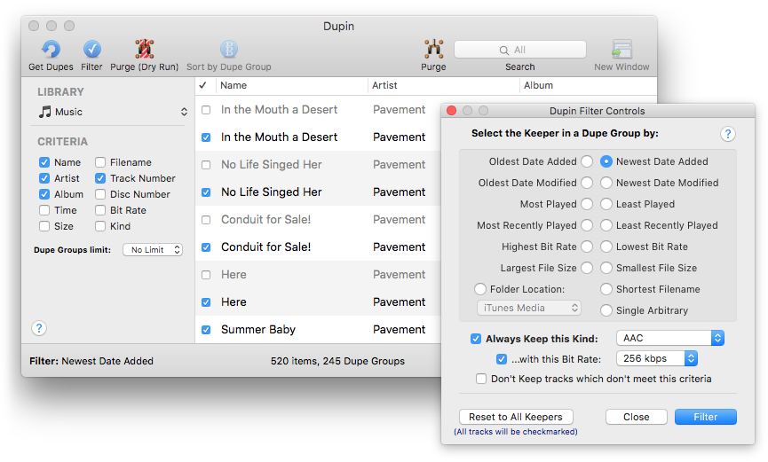The image size is (768, 462).
Task: Toggle the Name criteria checkbox
Action: (44, 162)
